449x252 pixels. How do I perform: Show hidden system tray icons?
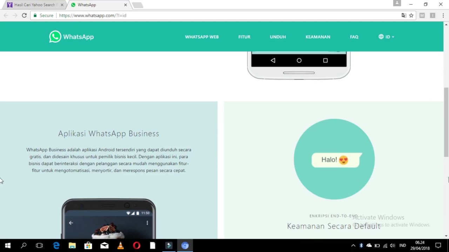[353, 246]
